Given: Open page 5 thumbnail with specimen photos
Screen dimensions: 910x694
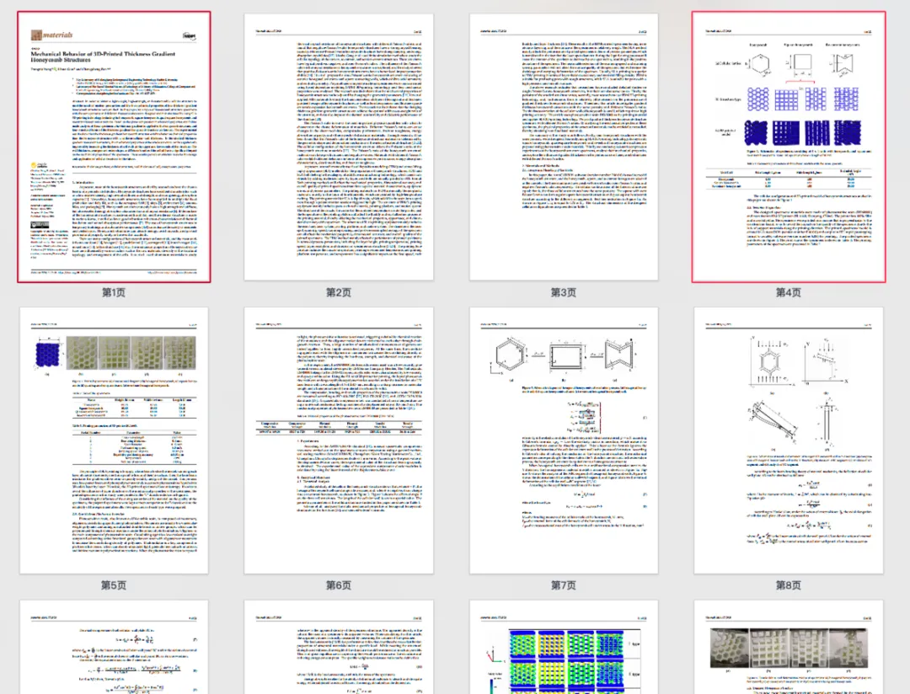Looking at the screenshot, I should point(114,440).
